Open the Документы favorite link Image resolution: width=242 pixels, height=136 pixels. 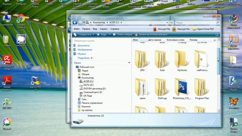point(84,45)
